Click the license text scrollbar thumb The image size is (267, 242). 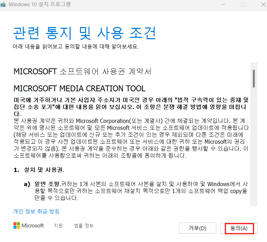click(254, 78)
